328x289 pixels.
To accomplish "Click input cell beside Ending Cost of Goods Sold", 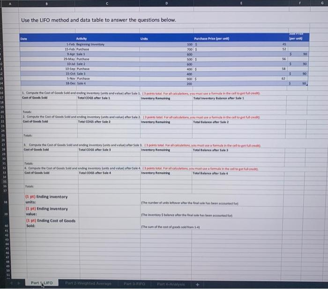I will pos(110,223).
